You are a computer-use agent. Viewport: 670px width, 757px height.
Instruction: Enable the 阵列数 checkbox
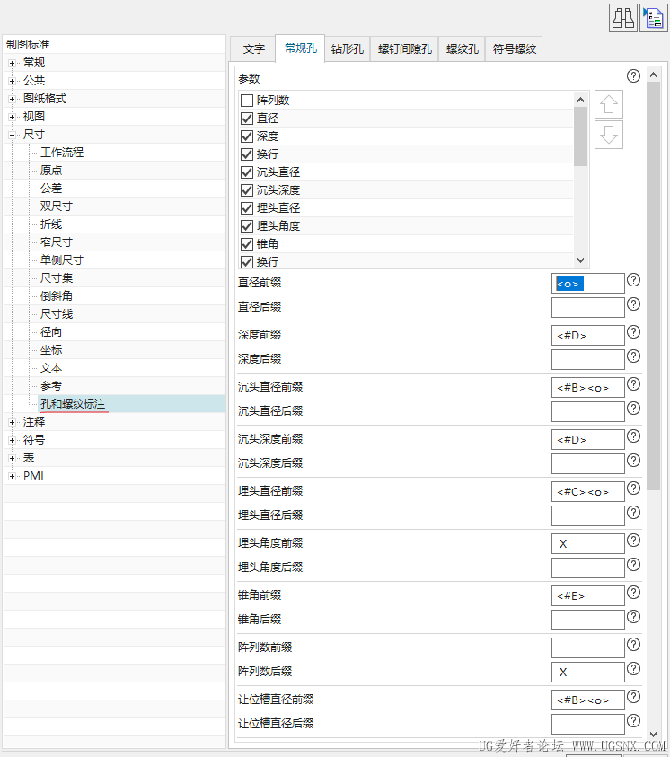247,101
